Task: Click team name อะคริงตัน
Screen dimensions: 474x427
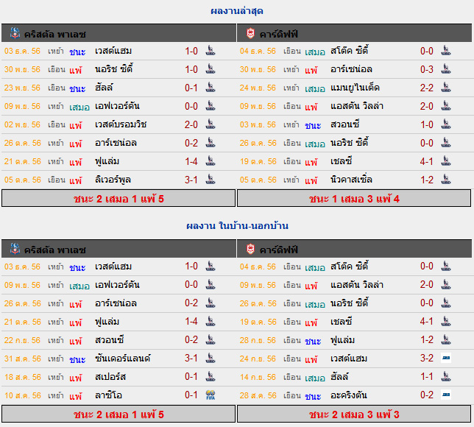Action: point(349,395)
